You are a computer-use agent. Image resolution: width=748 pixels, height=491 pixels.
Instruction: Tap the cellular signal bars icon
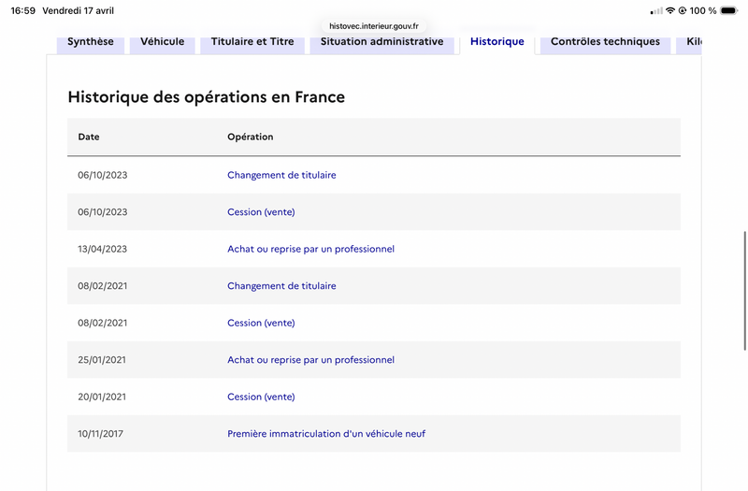point(656,10)
